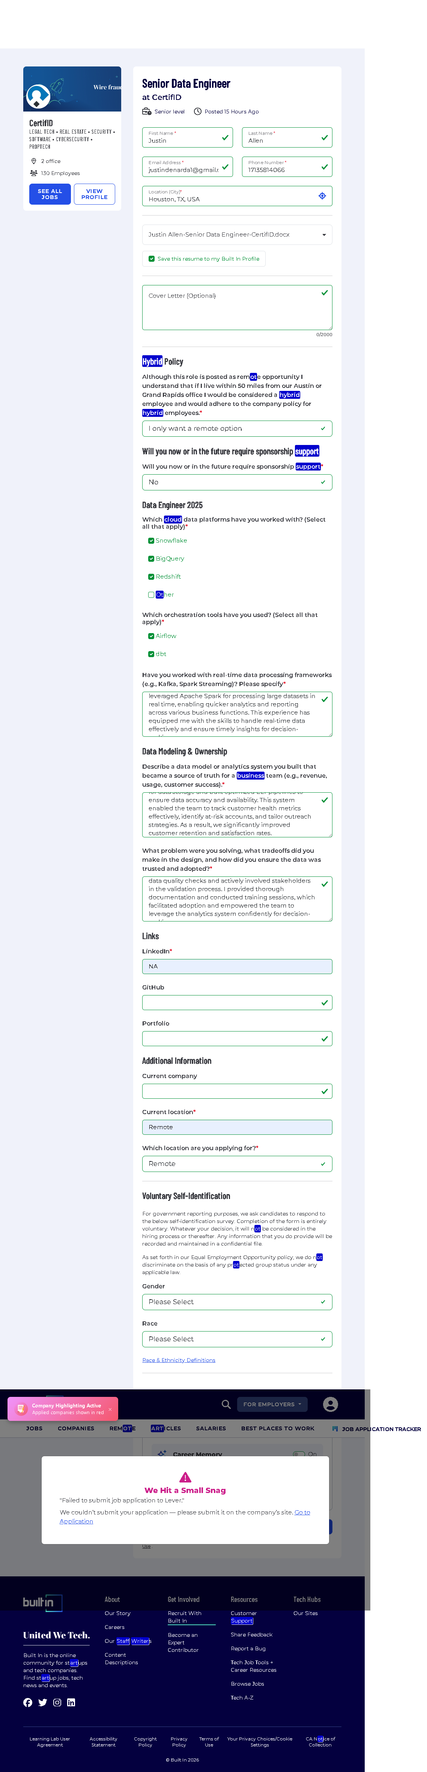Check the Other cloud platform checkbox
This screenshot has width=427, height=1772.
click(x=151, y=595)
